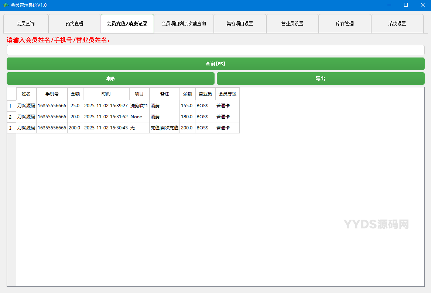431x293 pixels.
Task: Click the 姓名 column header
Action: click(26, 94)
